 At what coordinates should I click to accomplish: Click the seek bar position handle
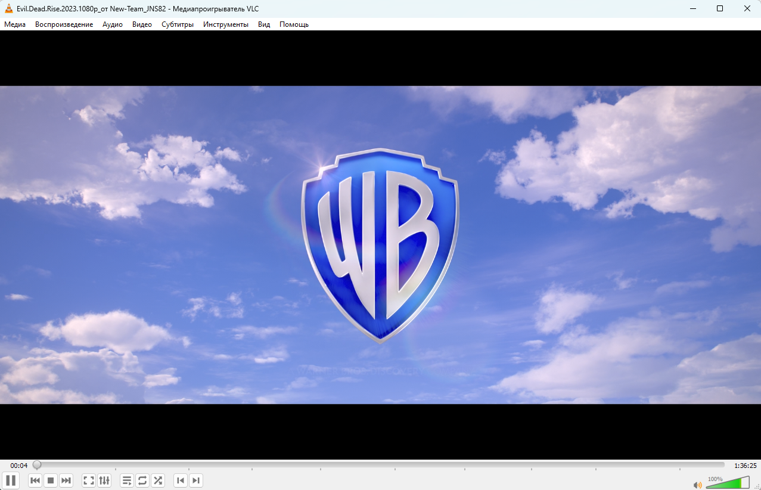(x=37, y=465)
